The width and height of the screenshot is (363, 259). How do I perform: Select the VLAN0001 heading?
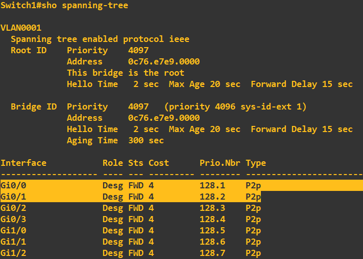point(21,28)
